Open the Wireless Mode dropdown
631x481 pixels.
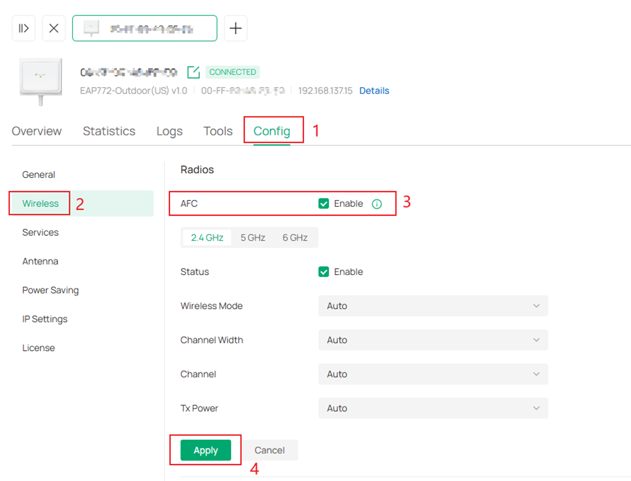pos(433,306)
